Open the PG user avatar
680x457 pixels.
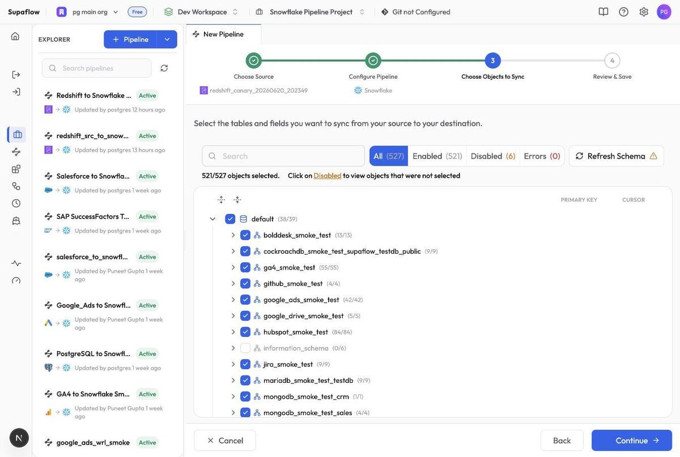pyautogui.click(x=664, y=12)
